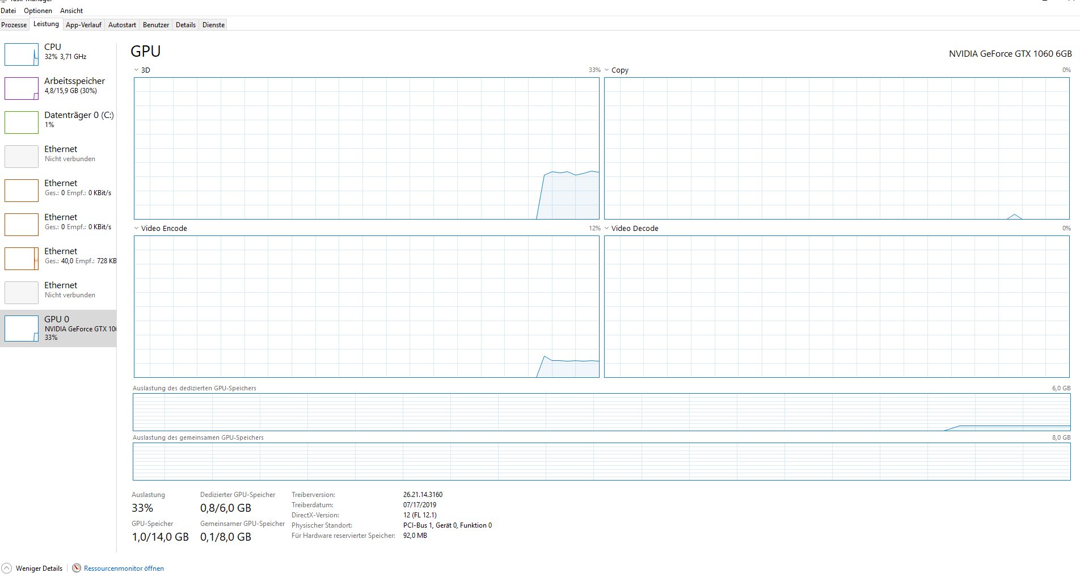Open the Ansicht menu
The image size is (1080, 577).
click(x=71, y=10)
